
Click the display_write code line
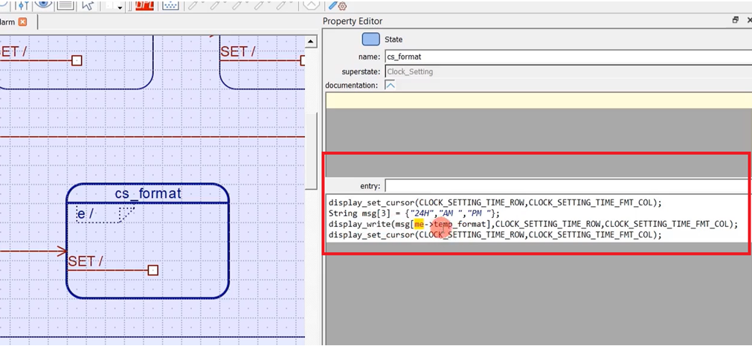pyautogui.click(x=533, y=224)
